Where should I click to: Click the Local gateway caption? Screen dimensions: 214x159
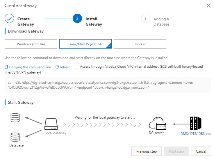click(55, 133)
